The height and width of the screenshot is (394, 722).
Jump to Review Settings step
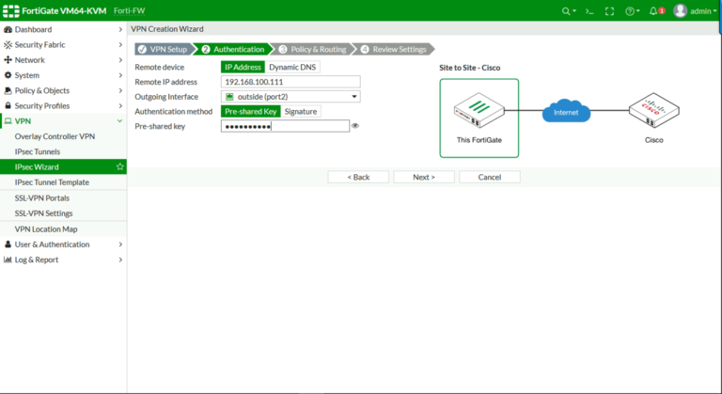tap(393, 49)
